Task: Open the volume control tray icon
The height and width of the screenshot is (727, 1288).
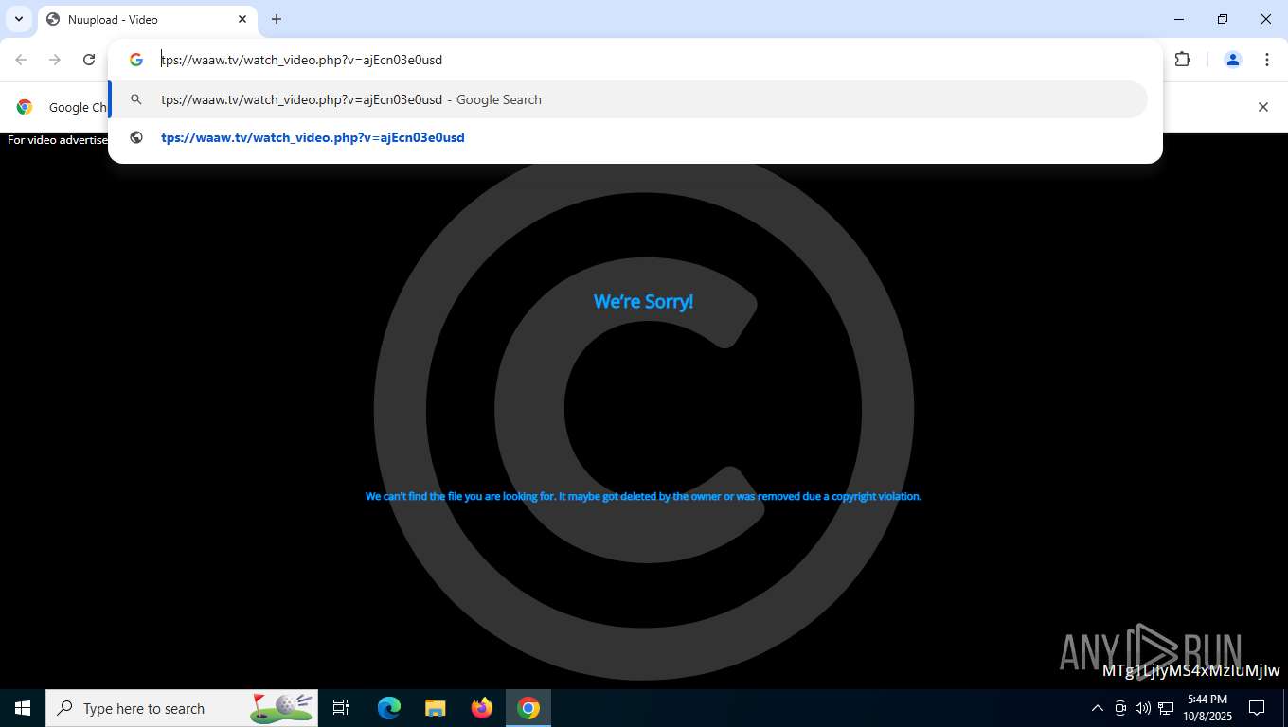Action: (x=1143, y=708)
